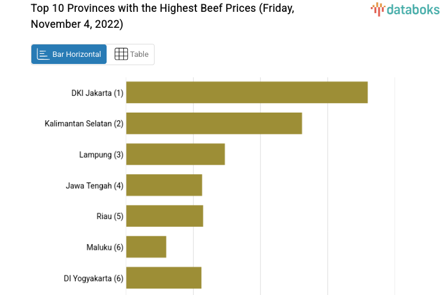Select the Jawa Tengah bar

164,185
